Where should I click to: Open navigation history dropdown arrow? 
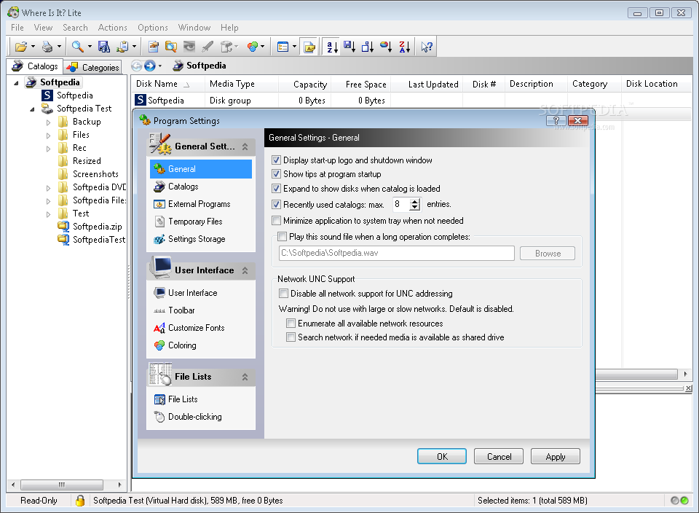tap(160, 66)
